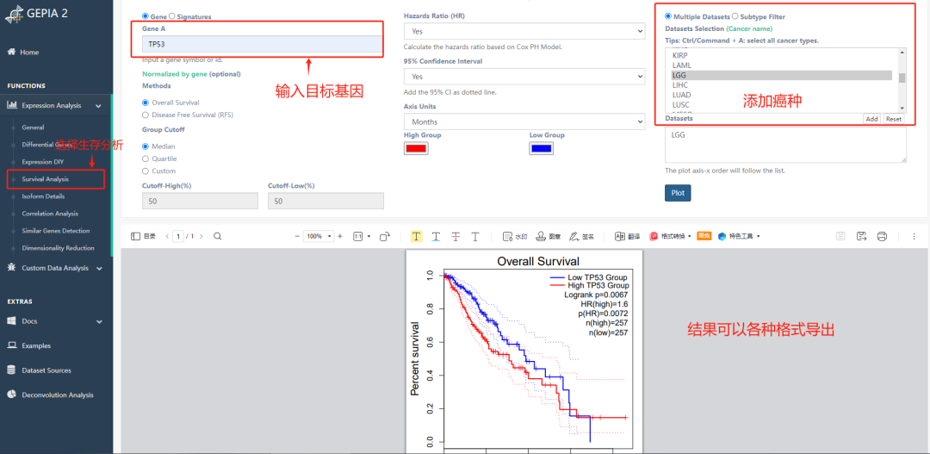The width and height of the screenshot is (930, 454).
Task: Choose Overall Survival method
Action: [x=146, y=103]
